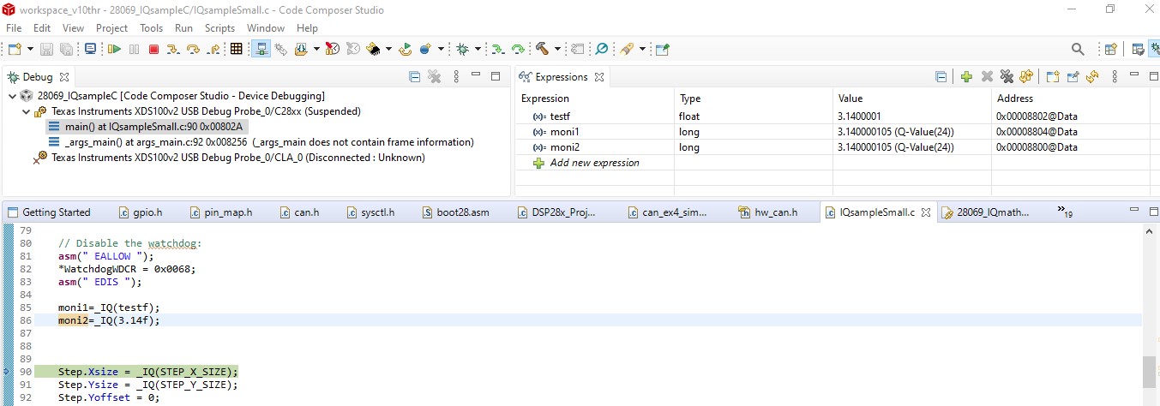Select the _args_main() stack frame row

point(261,142)
